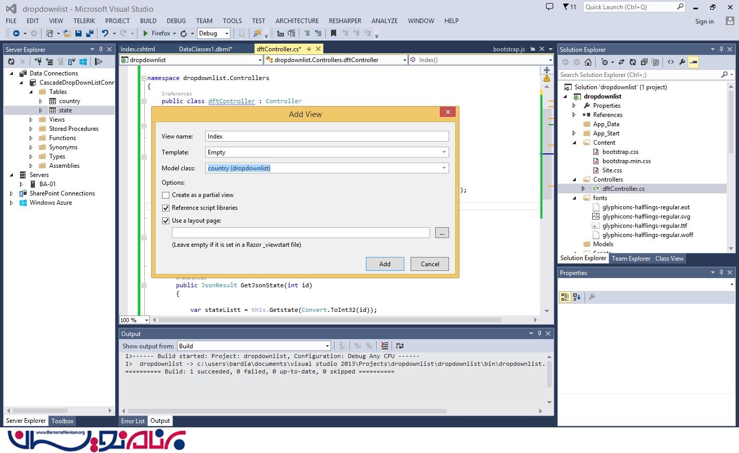
Task: Click the Properties wrench in Solution Explorer
Action: [x=682, y=62]
